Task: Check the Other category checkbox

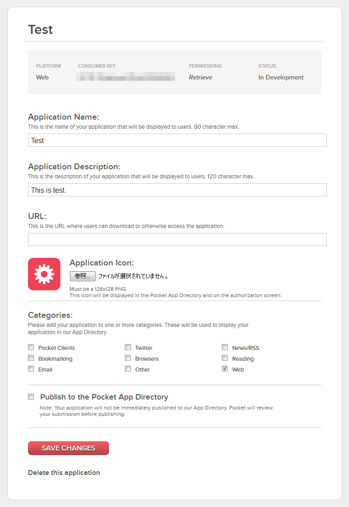Action: click(128, 368)
